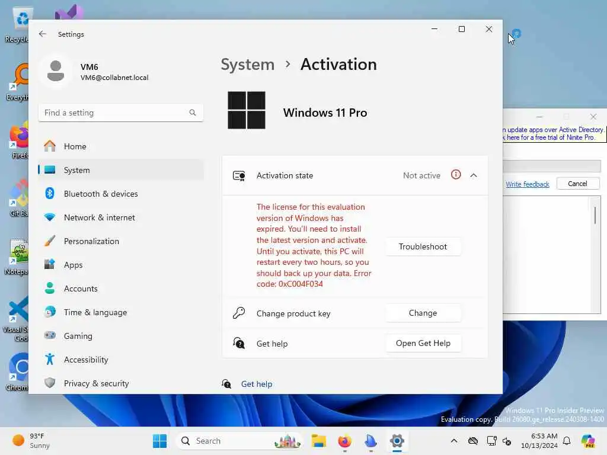Open Gaming settings category
Image resolution: width=607 pixels, height=455 pixels.
tap(121, 336)
